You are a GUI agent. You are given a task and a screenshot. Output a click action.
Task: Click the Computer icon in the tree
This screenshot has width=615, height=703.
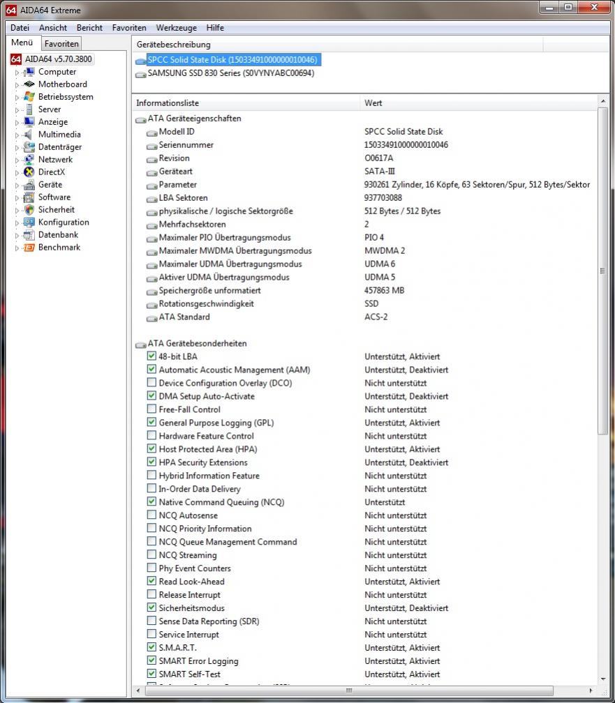point(29,72)
